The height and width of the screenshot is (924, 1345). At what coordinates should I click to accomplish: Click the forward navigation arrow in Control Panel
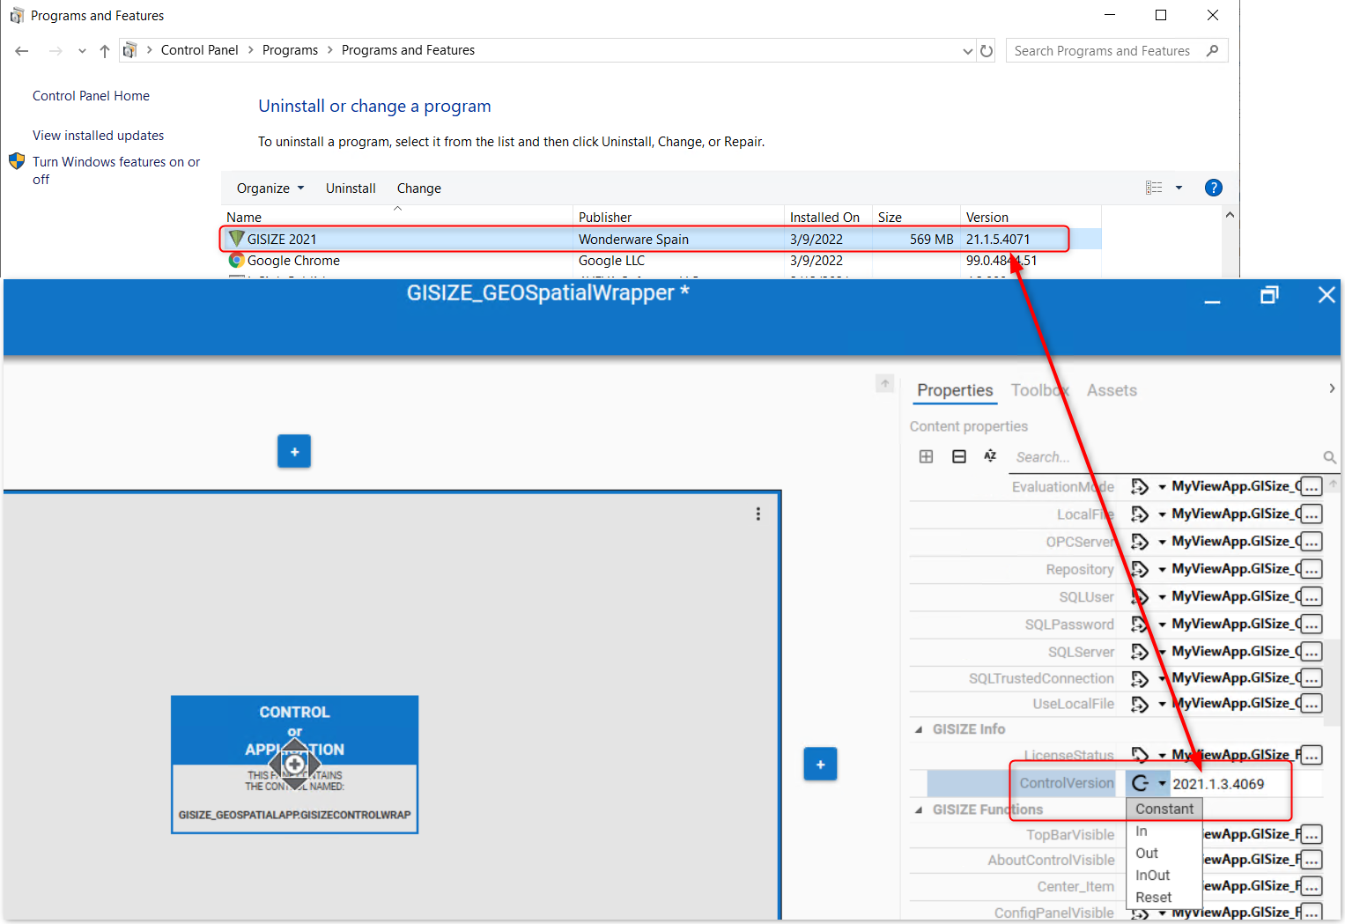[55, 51]
